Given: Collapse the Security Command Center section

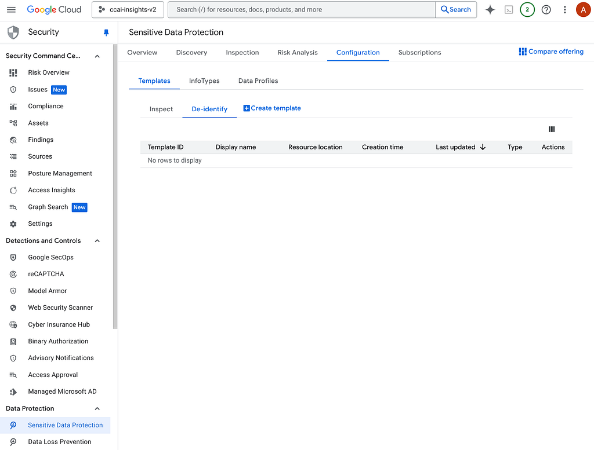Looking at the screenshot, I should [97, 56].
